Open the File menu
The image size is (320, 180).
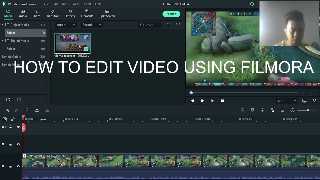coord(46,4)
